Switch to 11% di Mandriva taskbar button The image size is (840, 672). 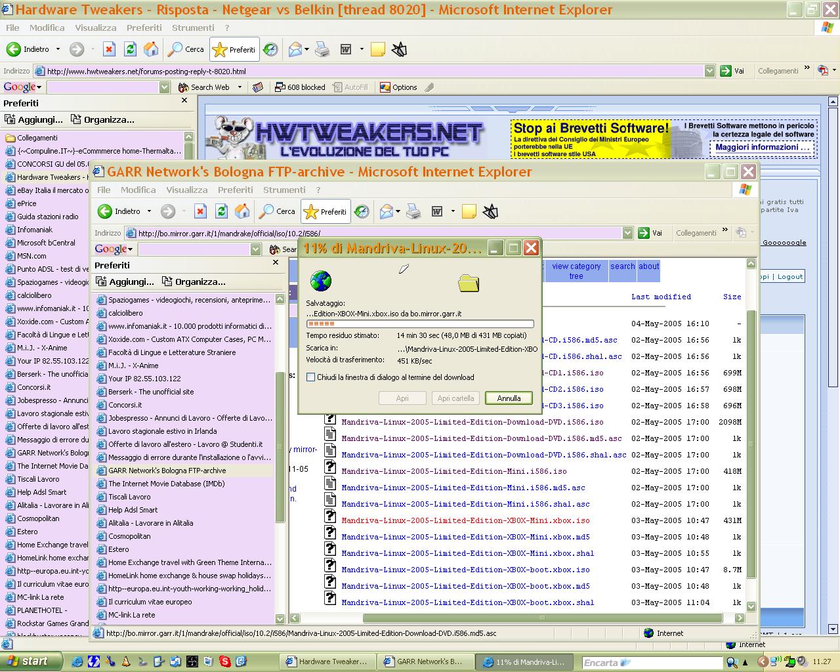tap(524, 661)
